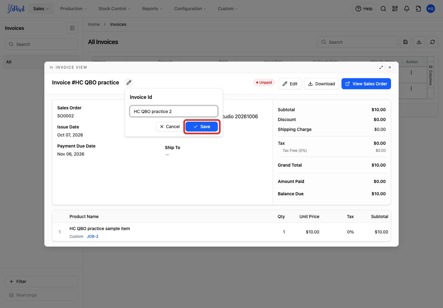Expand the Configuration menu
Viewport: 443px width, 308px height.
[x=190, y=9]
